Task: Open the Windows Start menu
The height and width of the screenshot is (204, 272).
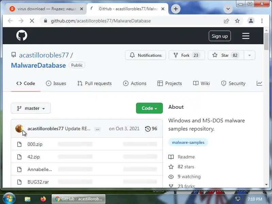Action: pos(9,199)
